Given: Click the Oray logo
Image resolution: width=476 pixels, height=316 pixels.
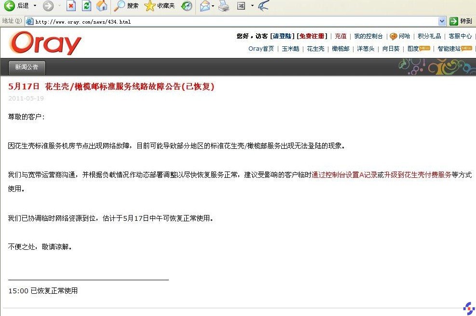Looking at the screenshot, I should 45,43.
